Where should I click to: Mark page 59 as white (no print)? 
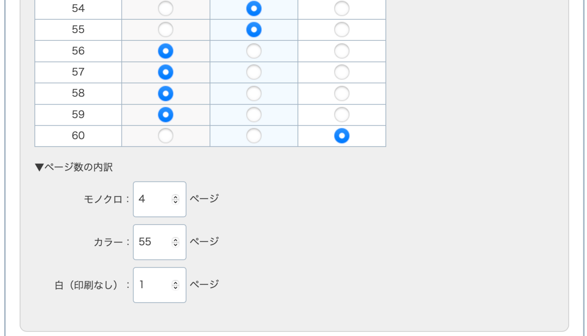pyautogui.click(x=342, y=115)
